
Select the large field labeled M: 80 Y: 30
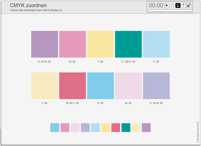(x=72, y=86)
